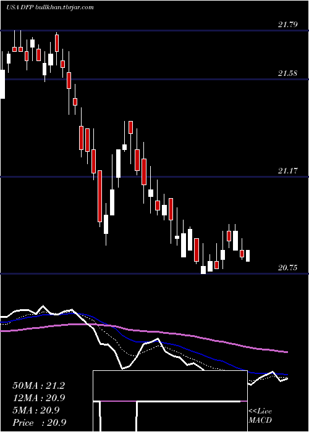
Task: Click inside the MACD inset panel
Action: (x=170, y=401)
